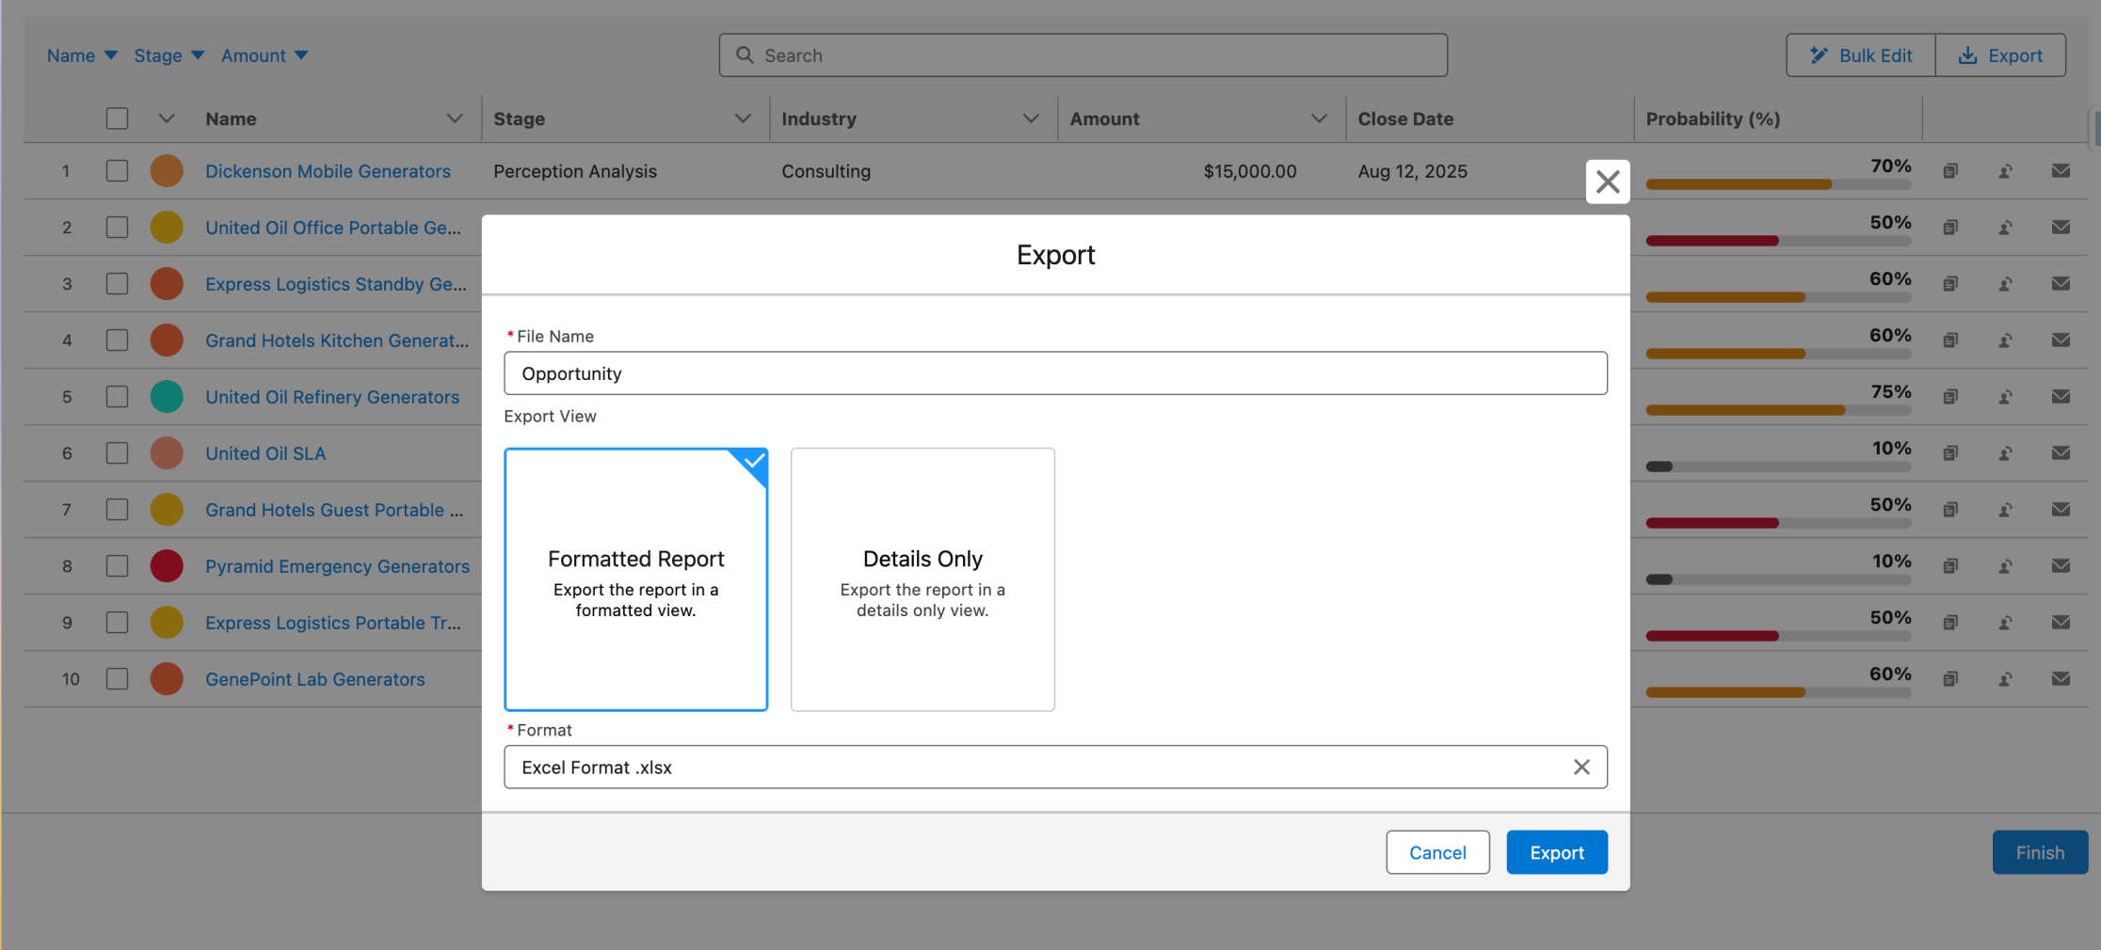2101x950 pixels.
Task: Click change owner icon for Express Logistics Standby row
Action: point(2006,284)
